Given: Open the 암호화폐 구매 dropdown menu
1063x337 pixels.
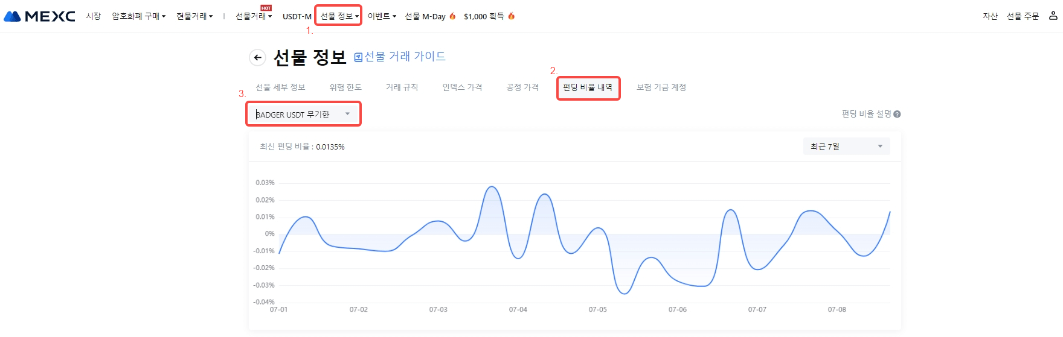Looking at the screenshot, I should (138, 16).
